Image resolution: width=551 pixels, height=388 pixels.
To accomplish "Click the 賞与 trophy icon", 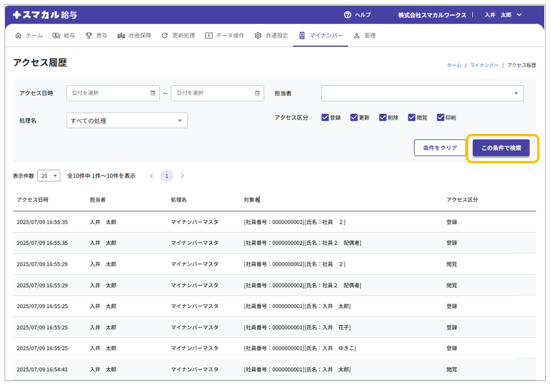I will click(x=88, y=36).
